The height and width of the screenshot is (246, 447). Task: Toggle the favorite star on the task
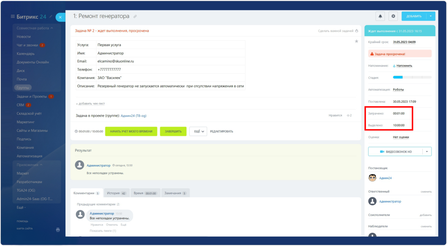[357, 41]
